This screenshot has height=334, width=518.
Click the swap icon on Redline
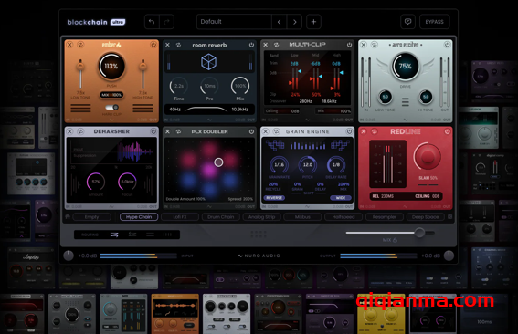(374, 131)
